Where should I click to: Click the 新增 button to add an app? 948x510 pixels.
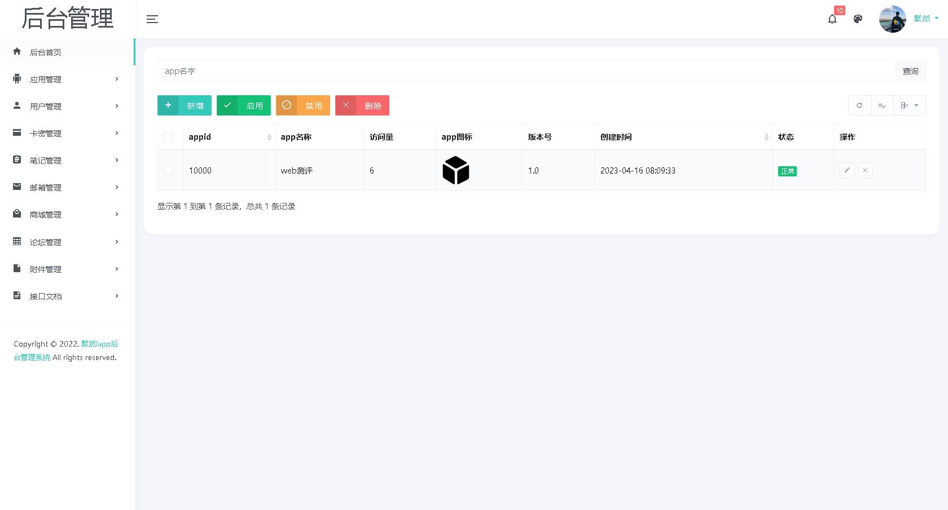[x=185, y=105]
